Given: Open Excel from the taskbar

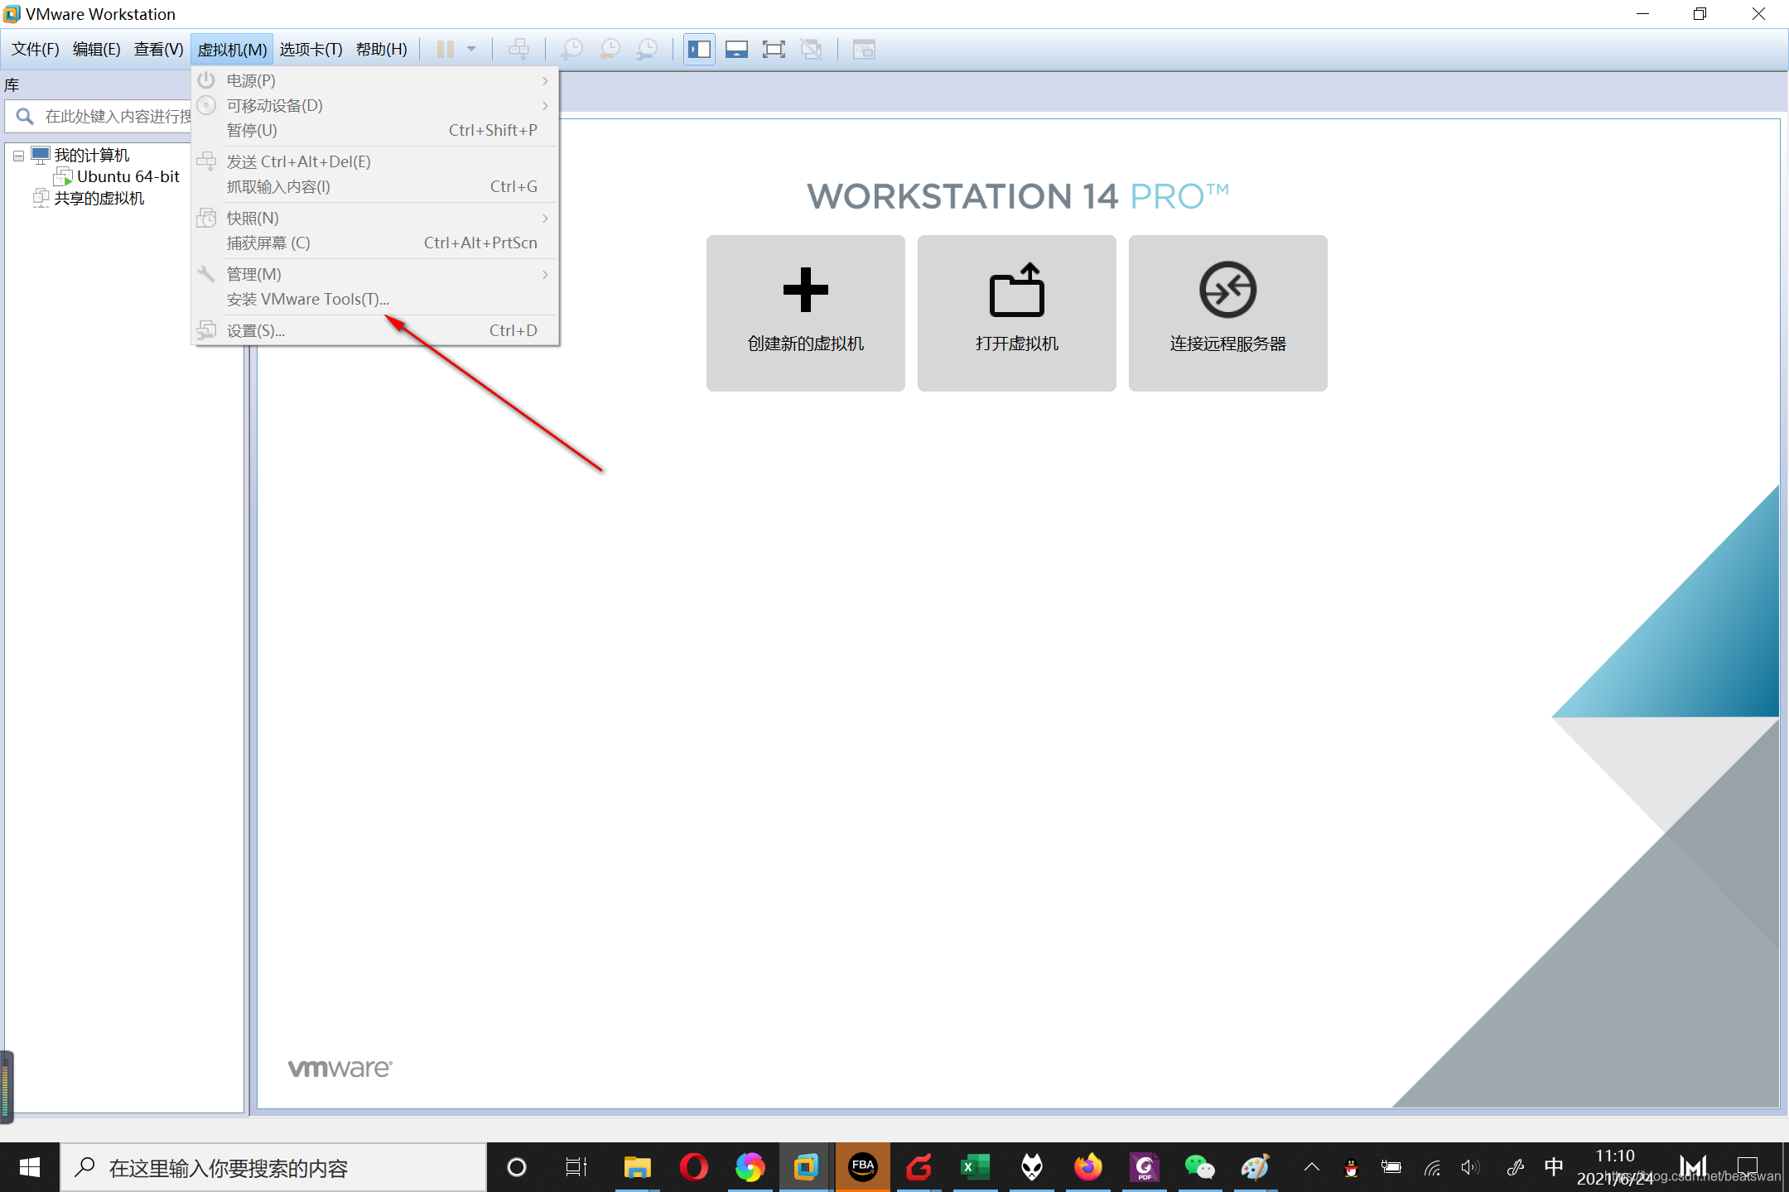Looking at the screenshot, I should coord(975,1167).
